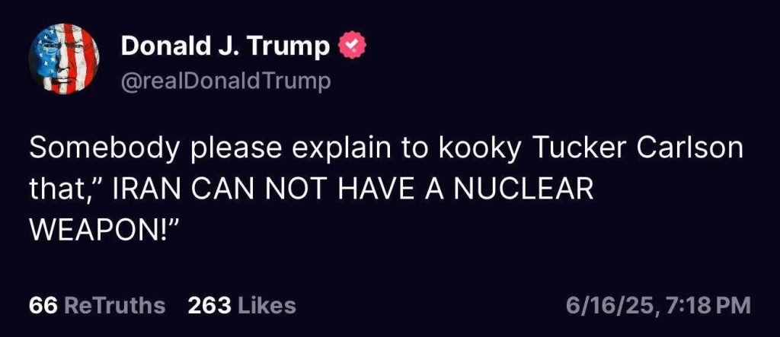This screenshot has width=780, height=337.
Task: Click the "Tucker Carlson" name in the post
Action: pyautogui.click(x=638, y=148)
